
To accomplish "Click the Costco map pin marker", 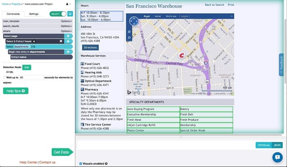I will pos(182,55).
